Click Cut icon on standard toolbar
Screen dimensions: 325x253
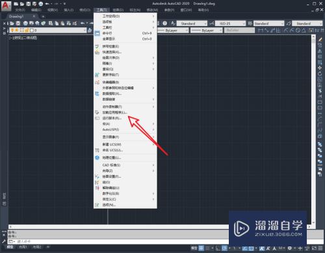tap(51, 23)
